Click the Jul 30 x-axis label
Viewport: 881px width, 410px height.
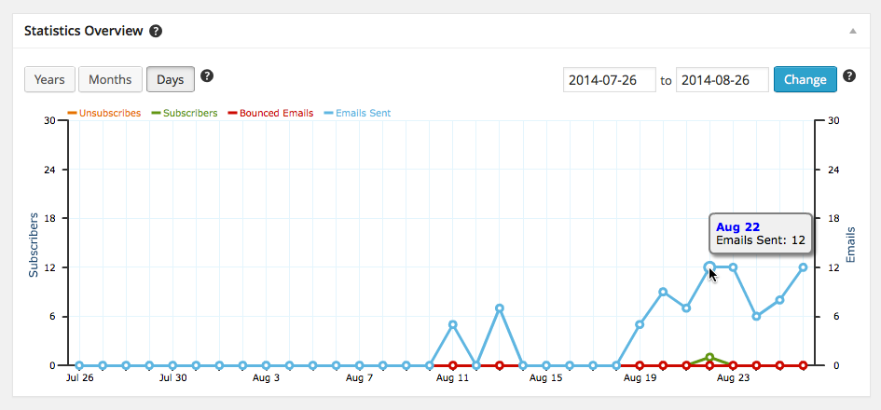pyautogui.click(x=172, y=378)
